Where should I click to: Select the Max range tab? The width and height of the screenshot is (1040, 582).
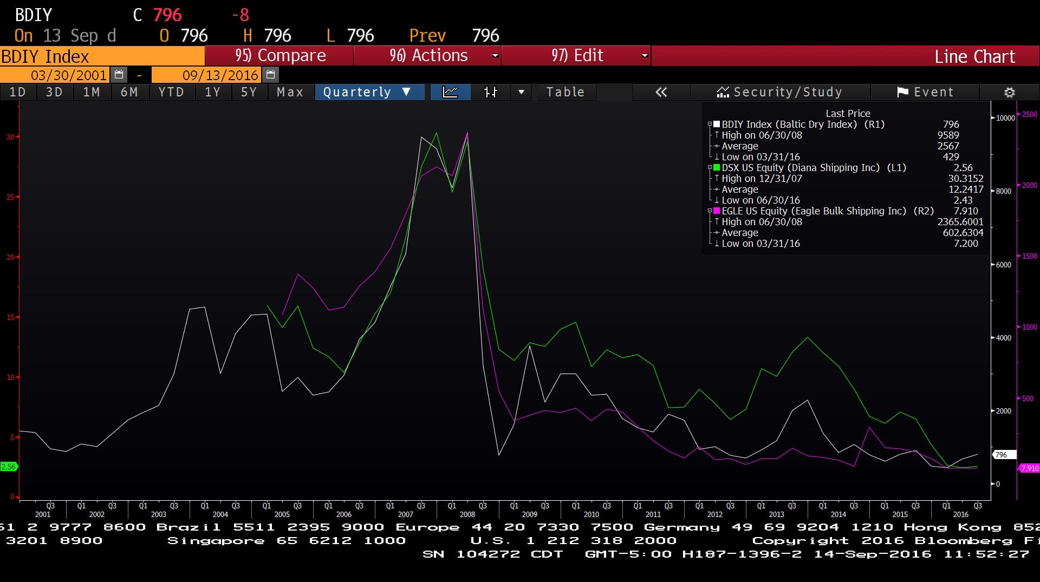coord(290,92)
